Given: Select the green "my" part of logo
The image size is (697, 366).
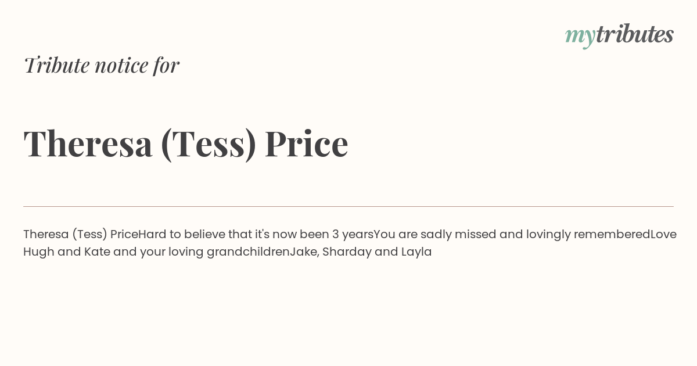Looking at the screenshot, I should pyautogui.click(x=580, y=37).
